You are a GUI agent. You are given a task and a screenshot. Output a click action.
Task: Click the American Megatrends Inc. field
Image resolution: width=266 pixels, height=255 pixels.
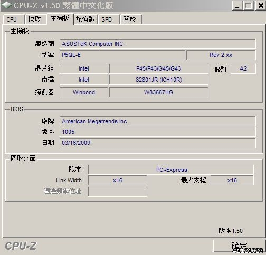click(x=157, y=121)
